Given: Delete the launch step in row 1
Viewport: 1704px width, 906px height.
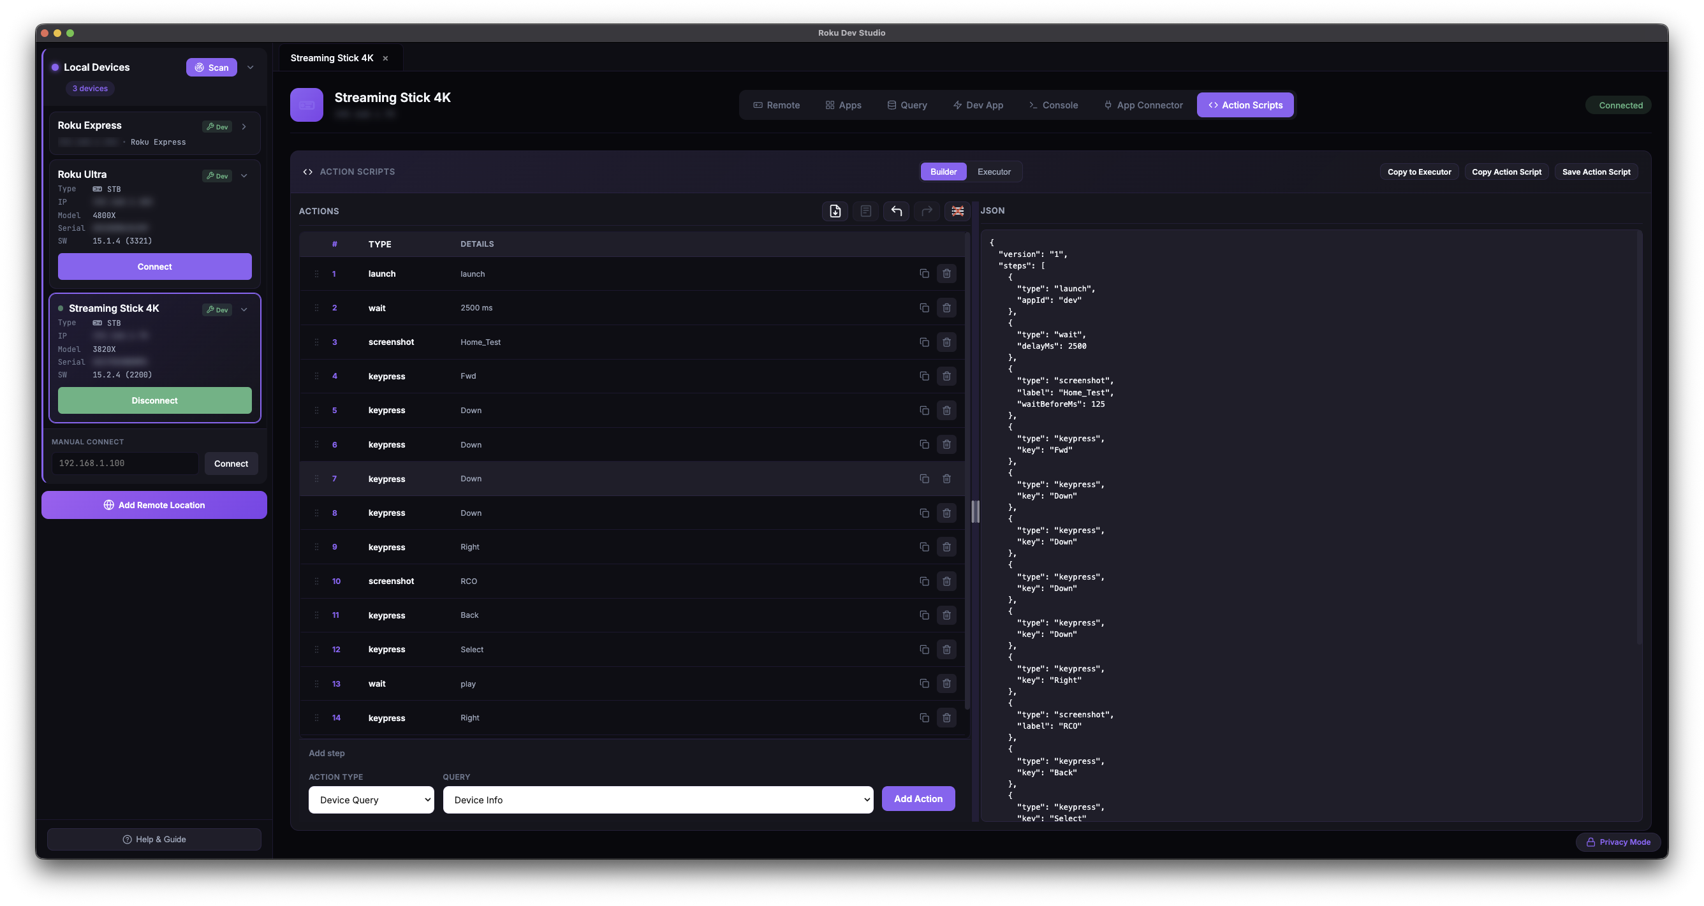Looking at the screenshot, I should coord(946,274).
